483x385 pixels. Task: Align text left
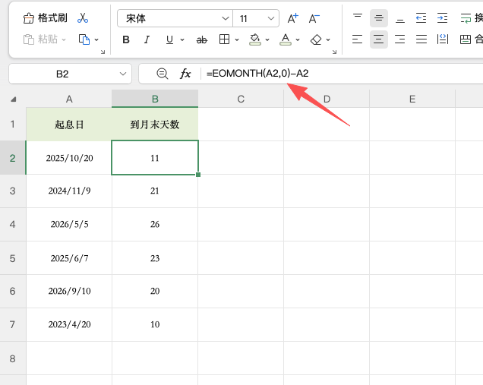[x=358, y=39]
